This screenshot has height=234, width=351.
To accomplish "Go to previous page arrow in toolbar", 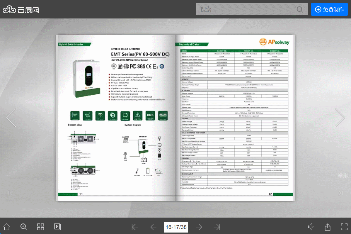I will (x=154, y=227).
